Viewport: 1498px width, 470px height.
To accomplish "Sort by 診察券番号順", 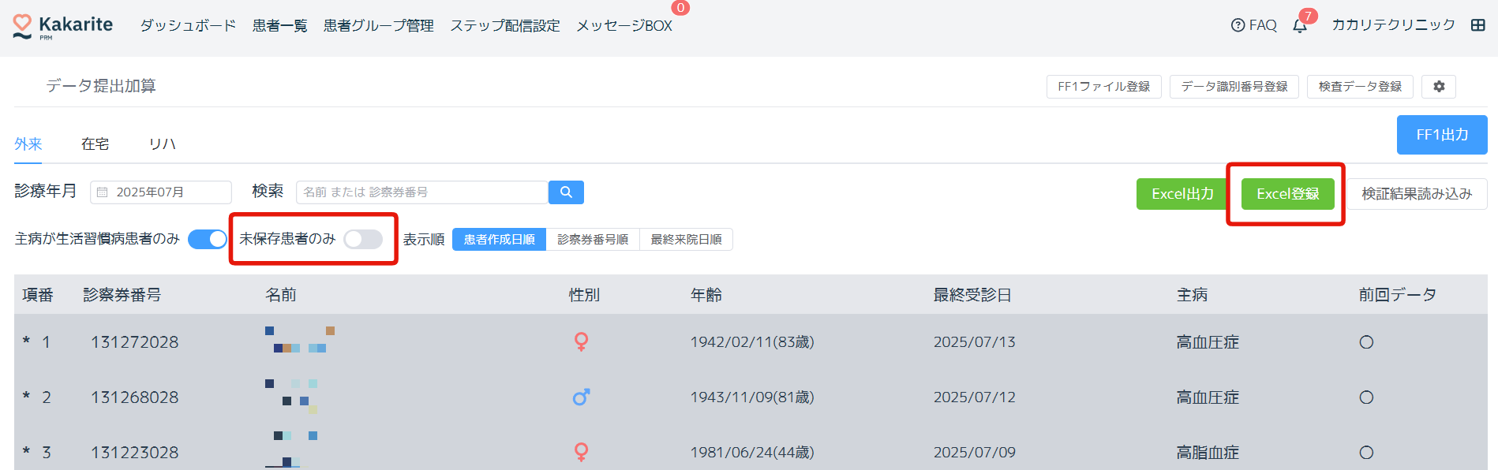I will 593,240.
